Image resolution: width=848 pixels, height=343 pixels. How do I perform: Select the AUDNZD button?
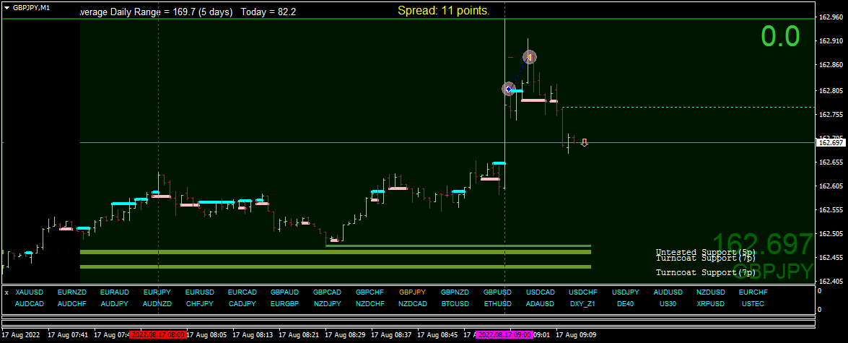[x=157, y=303]
